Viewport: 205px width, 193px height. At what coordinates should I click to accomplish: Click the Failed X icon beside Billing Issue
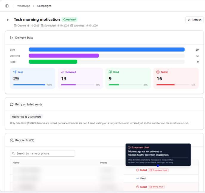tap(138, 187)
